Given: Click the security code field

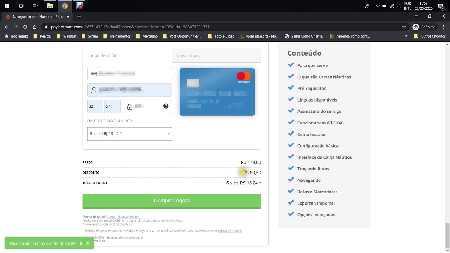Looking at the screenshot, I should [x=147, y=106].
